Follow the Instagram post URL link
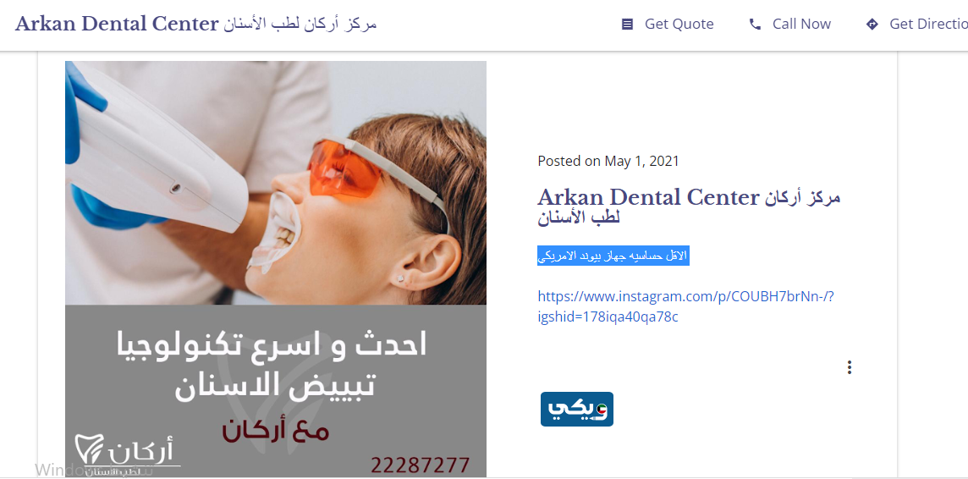This screenshot has width=968, height=479. click(686, 307)
